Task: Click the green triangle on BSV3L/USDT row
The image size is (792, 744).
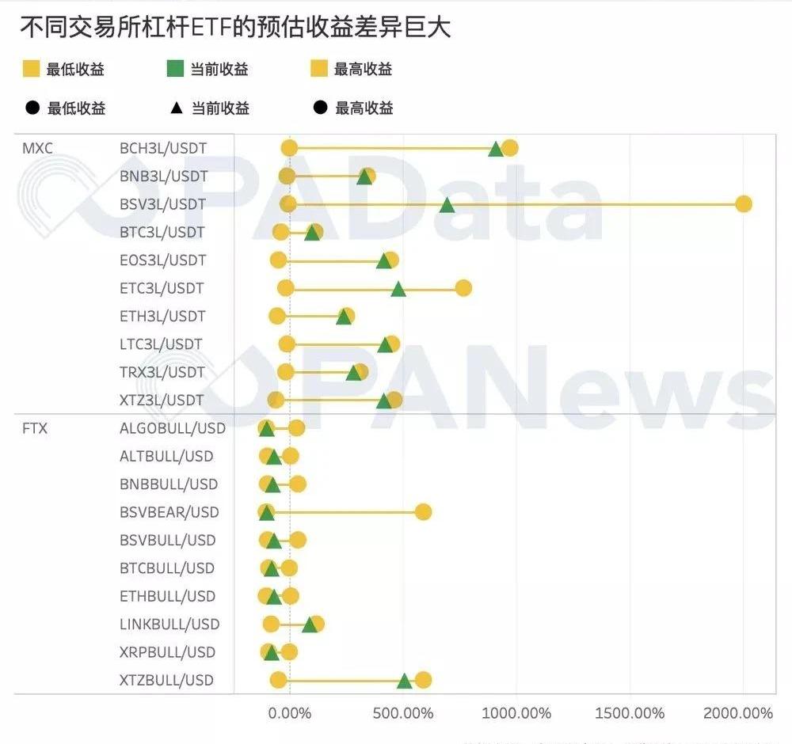Action: point(447,205)
